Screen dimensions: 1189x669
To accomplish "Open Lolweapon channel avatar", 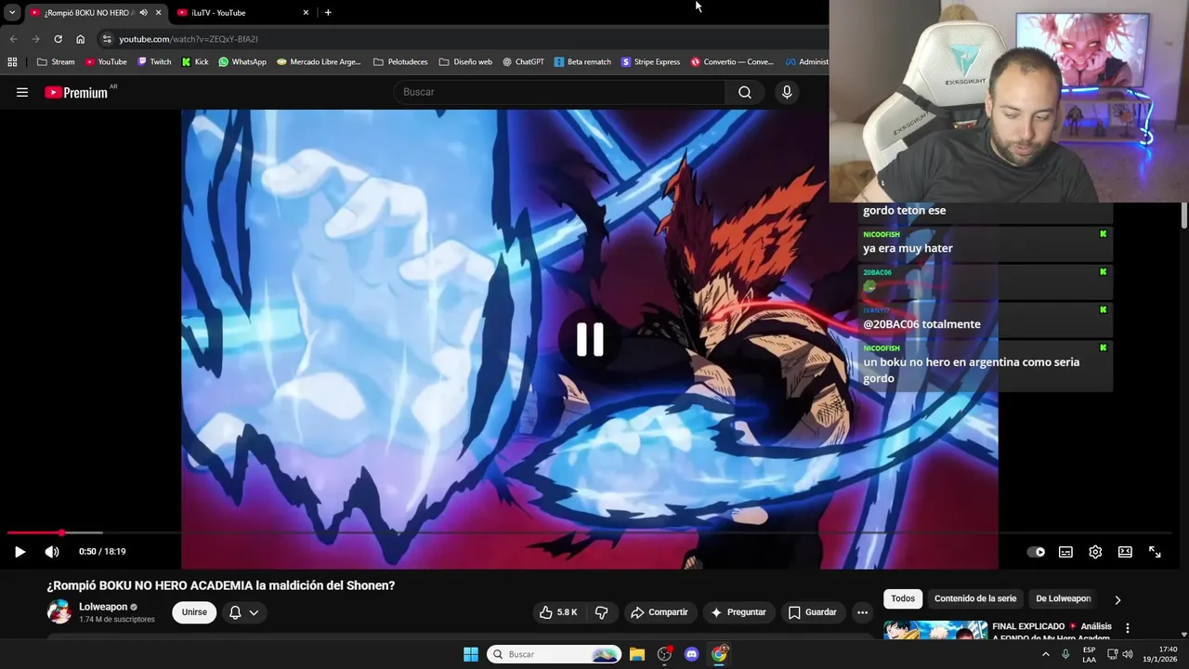I will point(59,611).
